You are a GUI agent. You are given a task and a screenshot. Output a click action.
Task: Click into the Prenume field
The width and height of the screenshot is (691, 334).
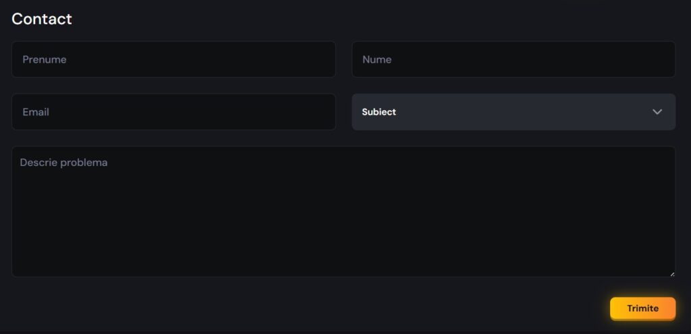[x=173, y=59]
